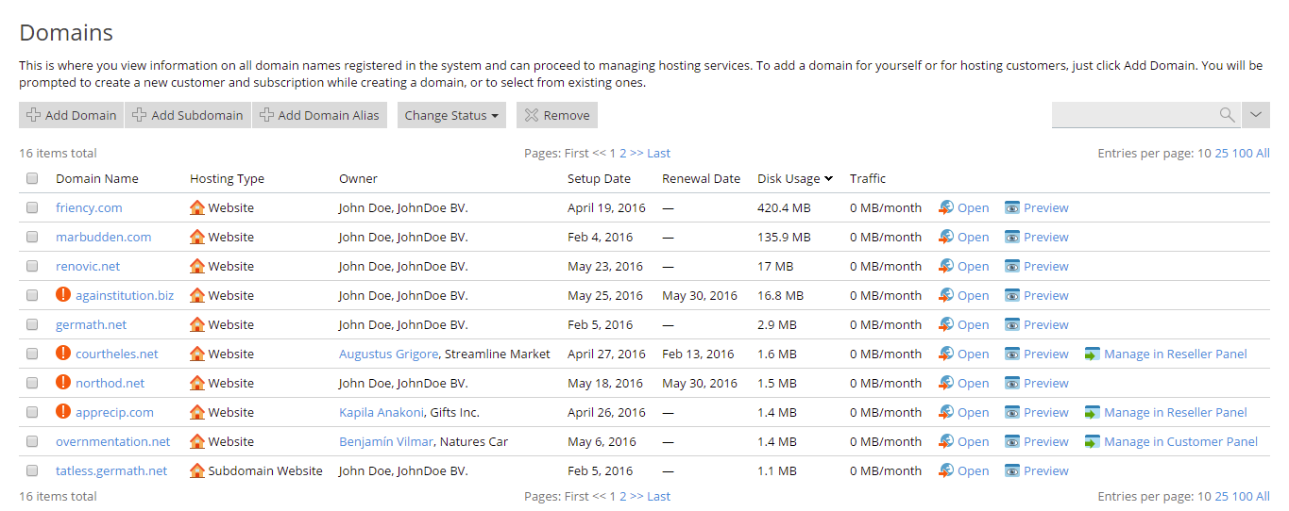Click Manage in Reseller Panel icon for courtheles.net

[1093, 354]
